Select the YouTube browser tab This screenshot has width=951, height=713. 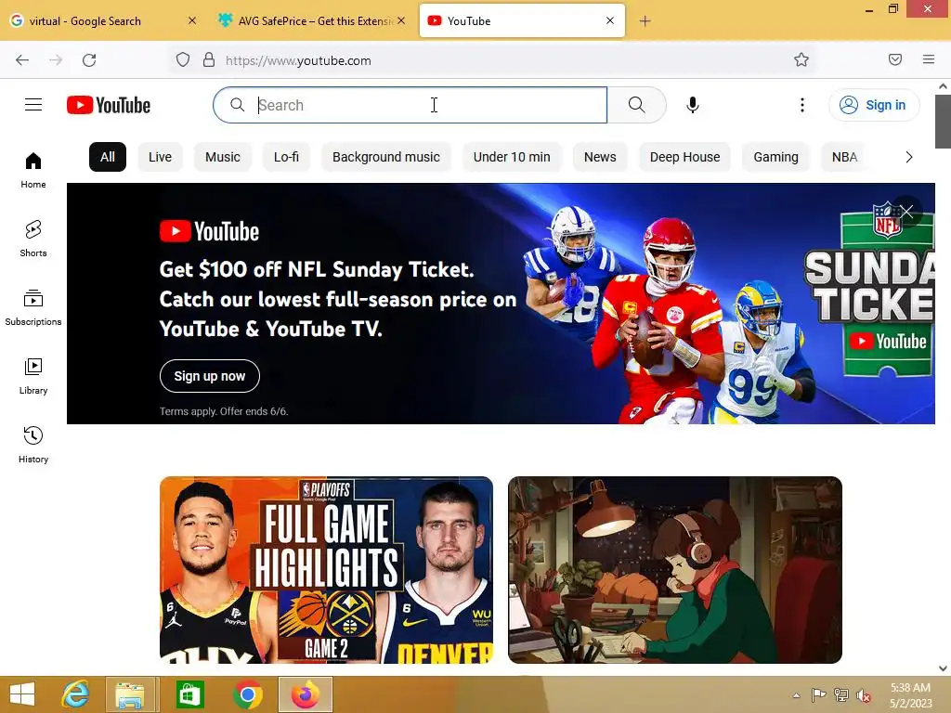[522, 20]
